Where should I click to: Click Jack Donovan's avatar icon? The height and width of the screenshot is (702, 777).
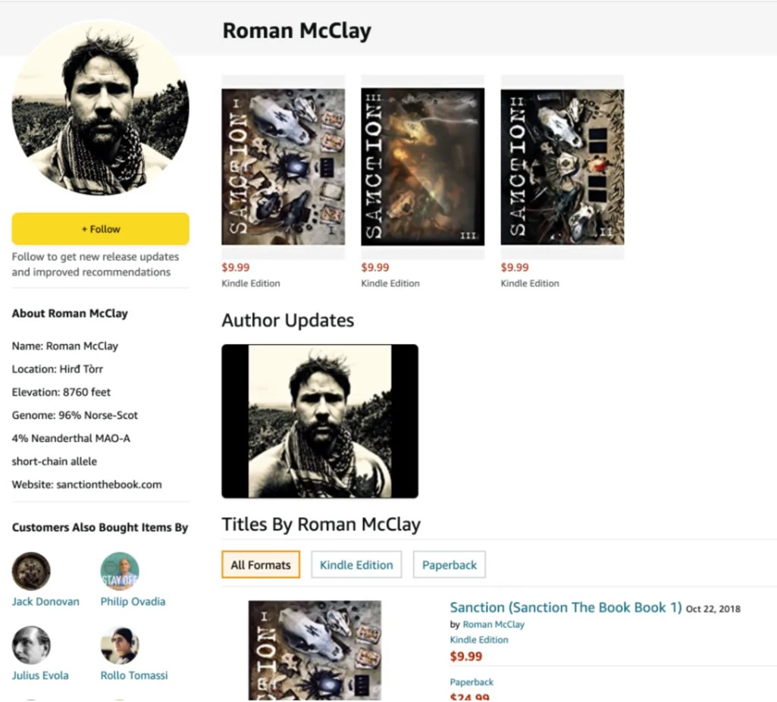coord(31,571)
